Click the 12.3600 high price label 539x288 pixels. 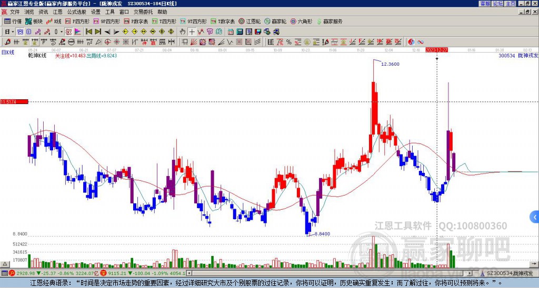391,64
